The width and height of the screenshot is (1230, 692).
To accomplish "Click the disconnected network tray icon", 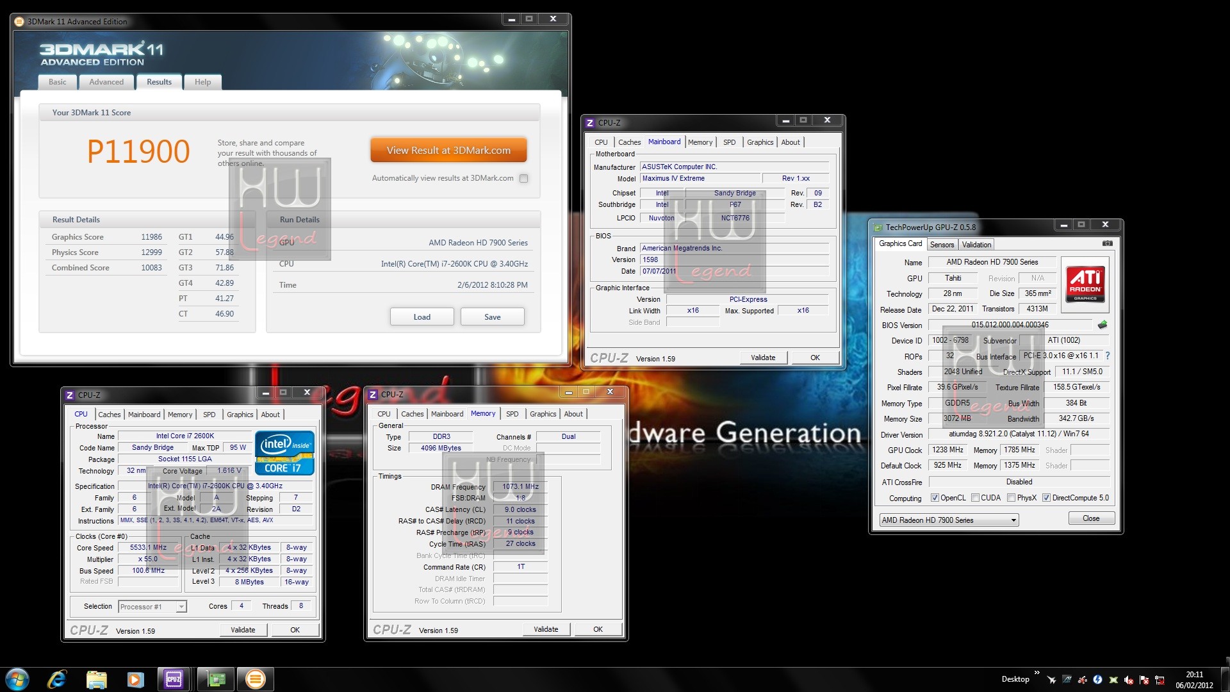I will (1160, 680).
